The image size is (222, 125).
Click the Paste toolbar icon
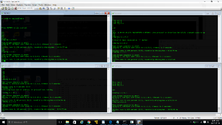point(40,9)
